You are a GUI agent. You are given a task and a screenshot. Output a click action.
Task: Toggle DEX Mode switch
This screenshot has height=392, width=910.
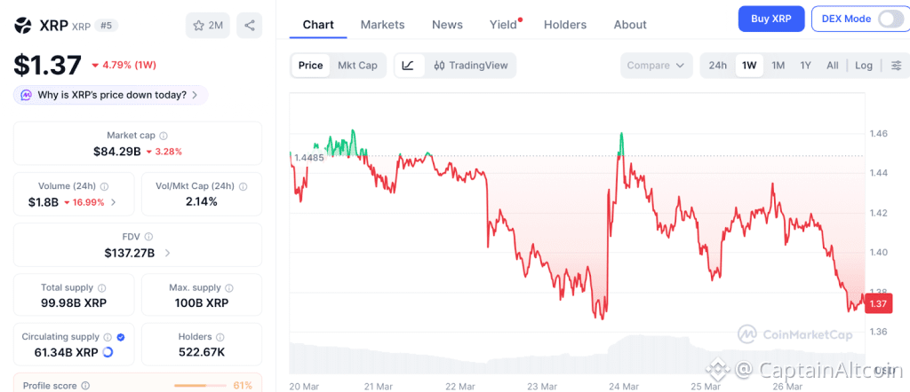point(890,19)
